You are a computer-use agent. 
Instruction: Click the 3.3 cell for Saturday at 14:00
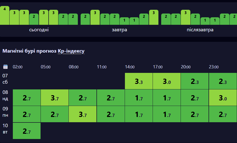pos(139,81)
